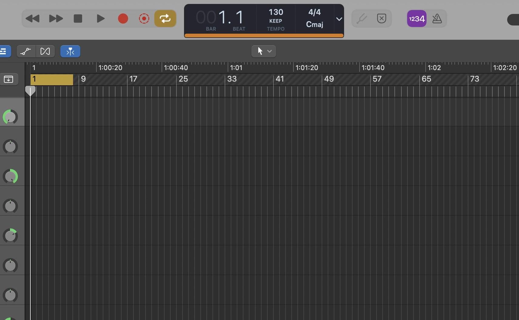Viewport: 519px width, 320px height.
Task: Toggle the blue Catch Playhead button
Action: (70, 51)
